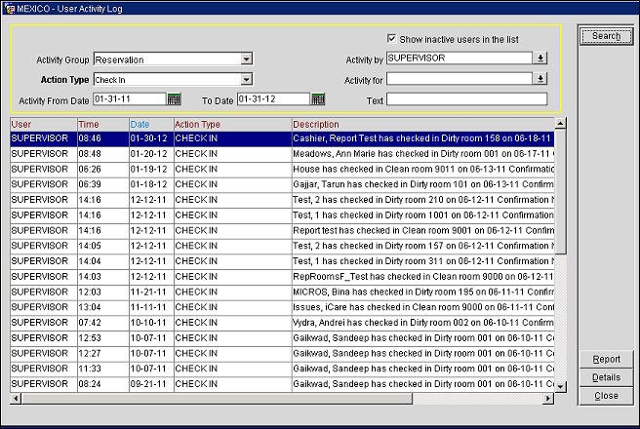
Task: Click the time cell 12:27
Action: tap(103, 354)
